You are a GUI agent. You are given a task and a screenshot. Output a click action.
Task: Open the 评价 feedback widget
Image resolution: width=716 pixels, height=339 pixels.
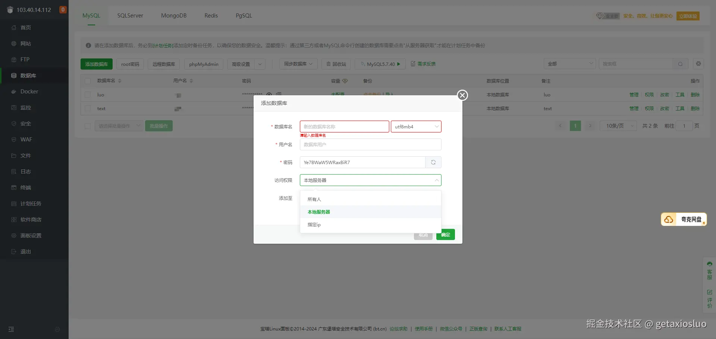710,299
